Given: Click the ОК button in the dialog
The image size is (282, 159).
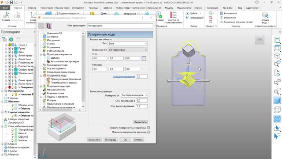Looking at the screenshot, I should (125, 140).
